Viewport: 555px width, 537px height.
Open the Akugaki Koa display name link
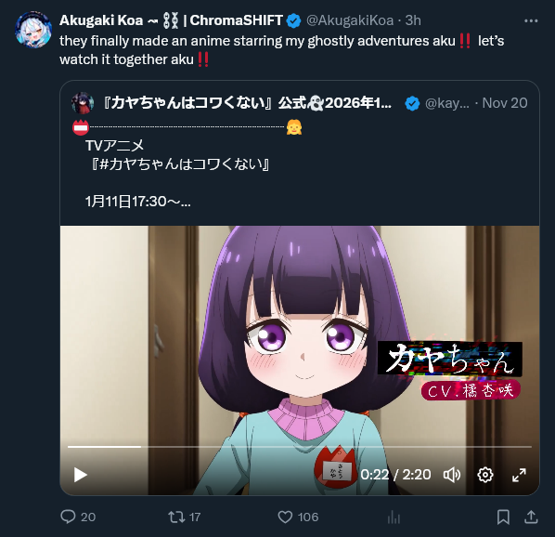click(x=171, y=20)
